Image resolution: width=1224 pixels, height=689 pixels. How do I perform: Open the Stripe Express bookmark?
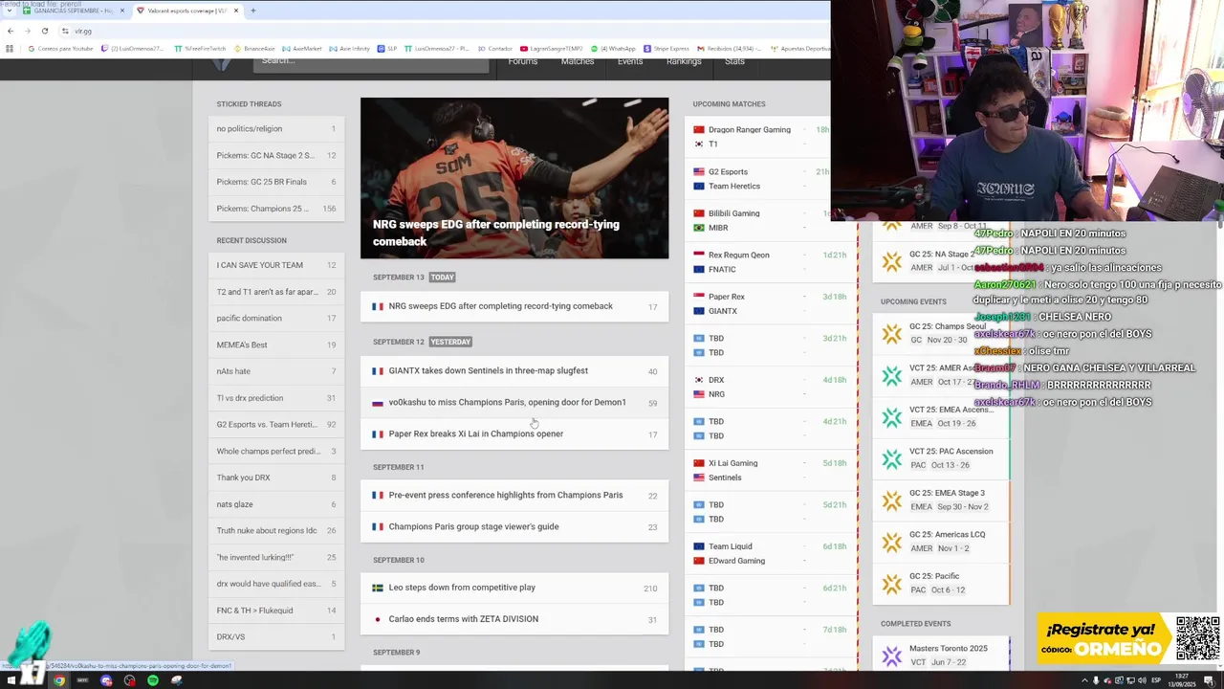pyautogui.click(x=667, y=48)
